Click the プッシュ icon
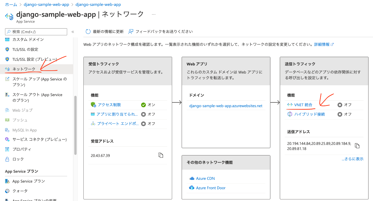The width and height of the screenshot is (373, 201). point(7,120)
